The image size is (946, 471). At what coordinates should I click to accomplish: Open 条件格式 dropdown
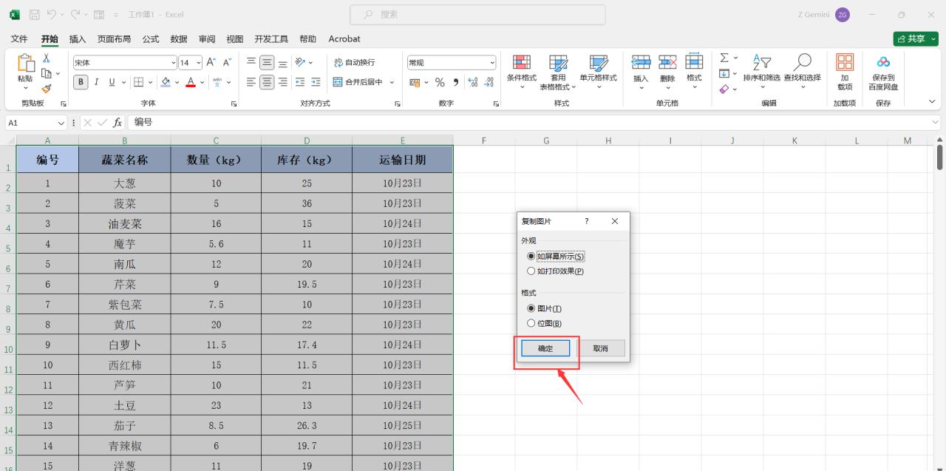[x=521, y=72]
